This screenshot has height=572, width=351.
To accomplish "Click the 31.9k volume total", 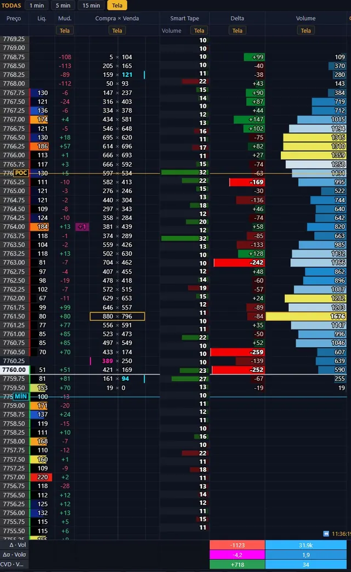I will pos(306,545).
